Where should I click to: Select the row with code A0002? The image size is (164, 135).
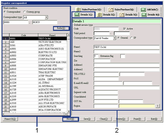[35, 52]
